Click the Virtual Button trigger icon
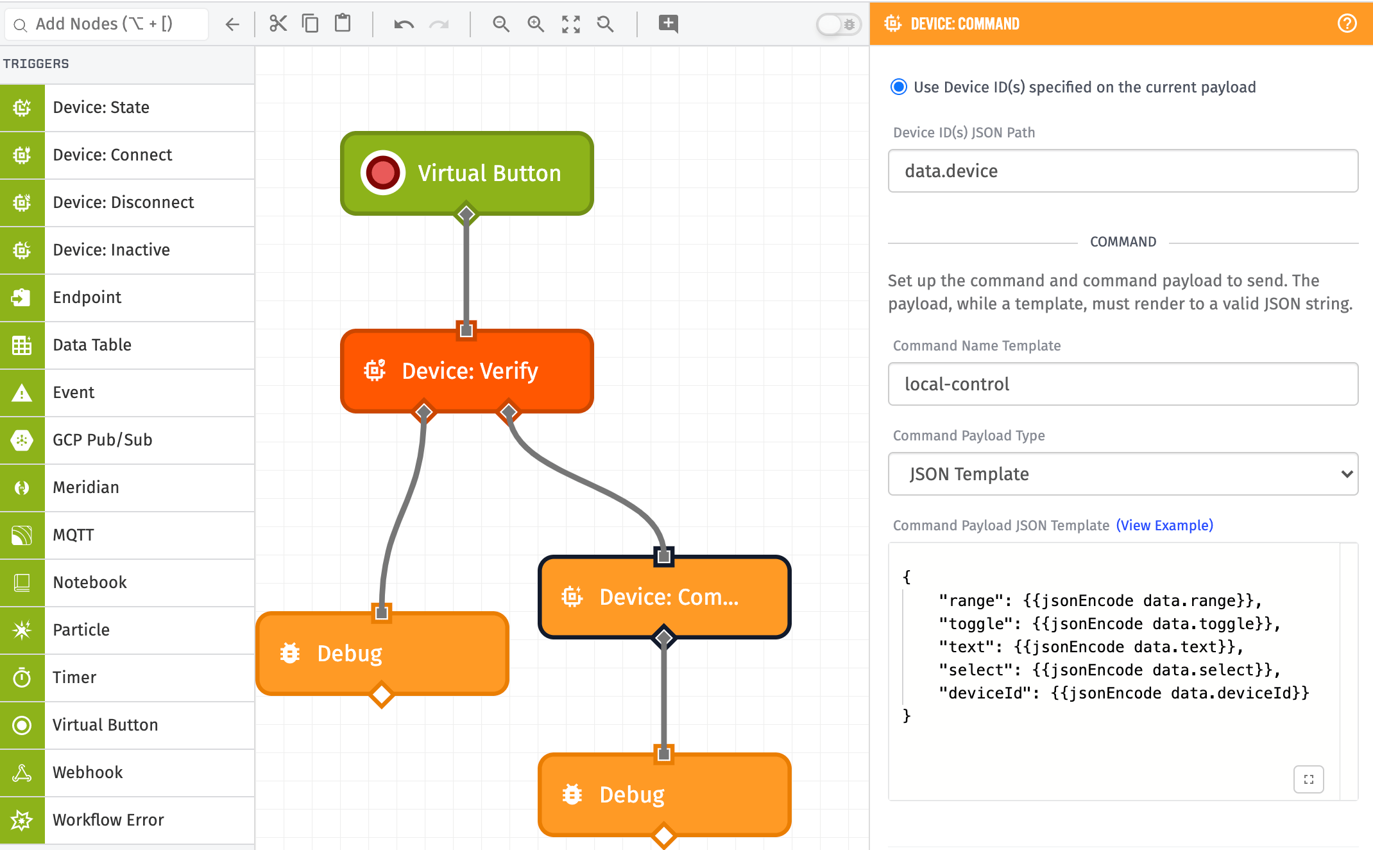This screenshot has height=850, width=1373. [22, 724]
